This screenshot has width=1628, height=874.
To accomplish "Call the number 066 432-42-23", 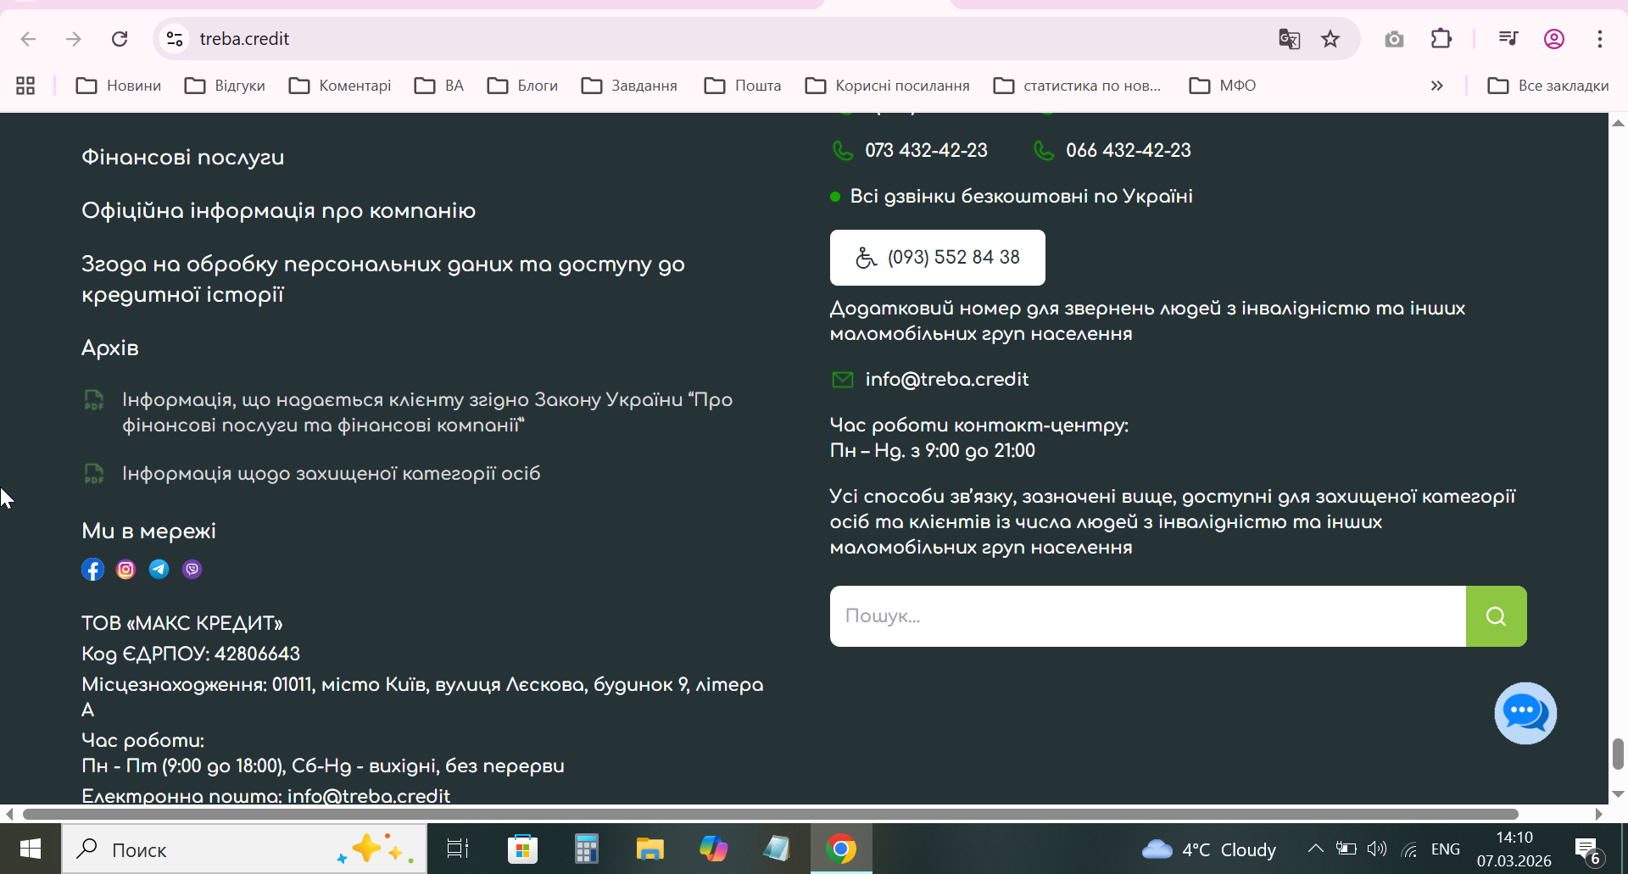I will [1129, 151].
